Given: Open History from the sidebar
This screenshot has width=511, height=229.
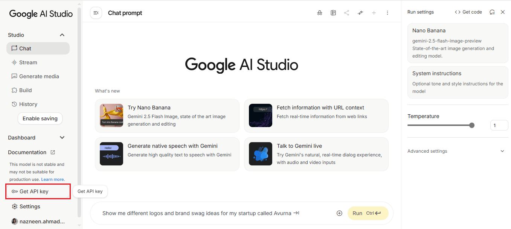Looking at the screenshot, I should [x=28, y=104].
